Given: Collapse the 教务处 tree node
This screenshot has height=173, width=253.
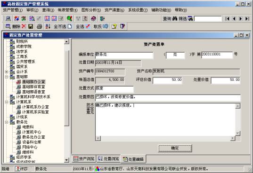Looking at the screenshot, I should point(7,122).
